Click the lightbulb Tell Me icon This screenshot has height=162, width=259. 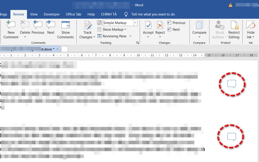pyautogui.click(x=126, y=15)
